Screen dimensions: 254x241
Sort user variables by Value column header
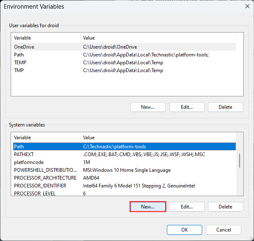(x=158, y=38)
